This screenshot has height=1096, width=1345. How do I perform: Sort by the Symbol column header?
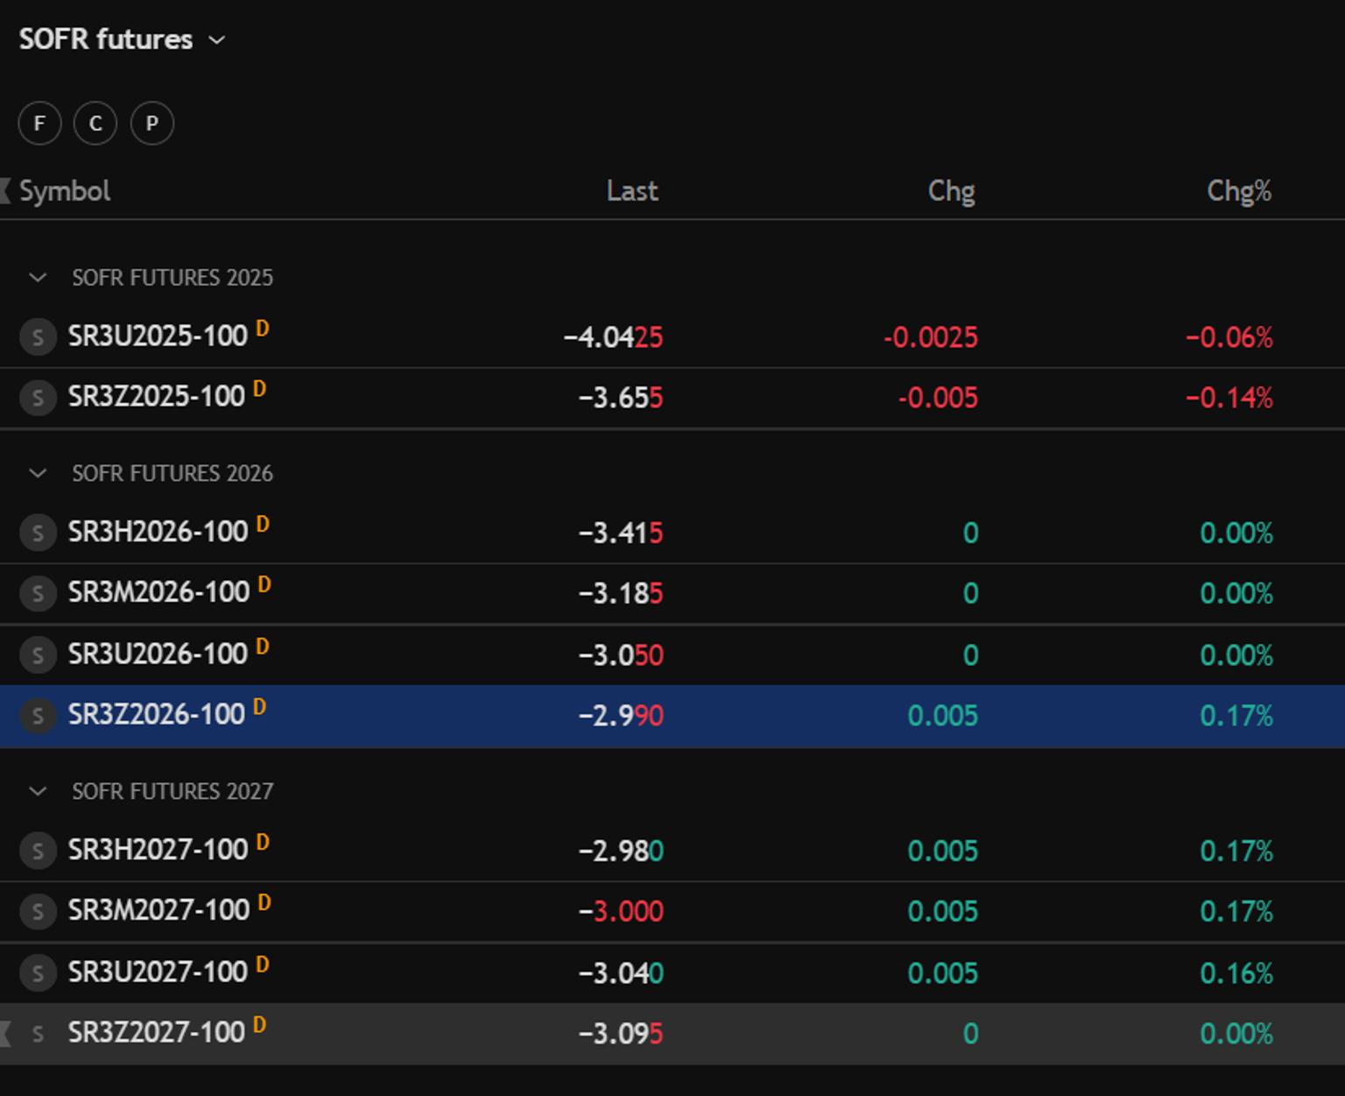(65, 191)
